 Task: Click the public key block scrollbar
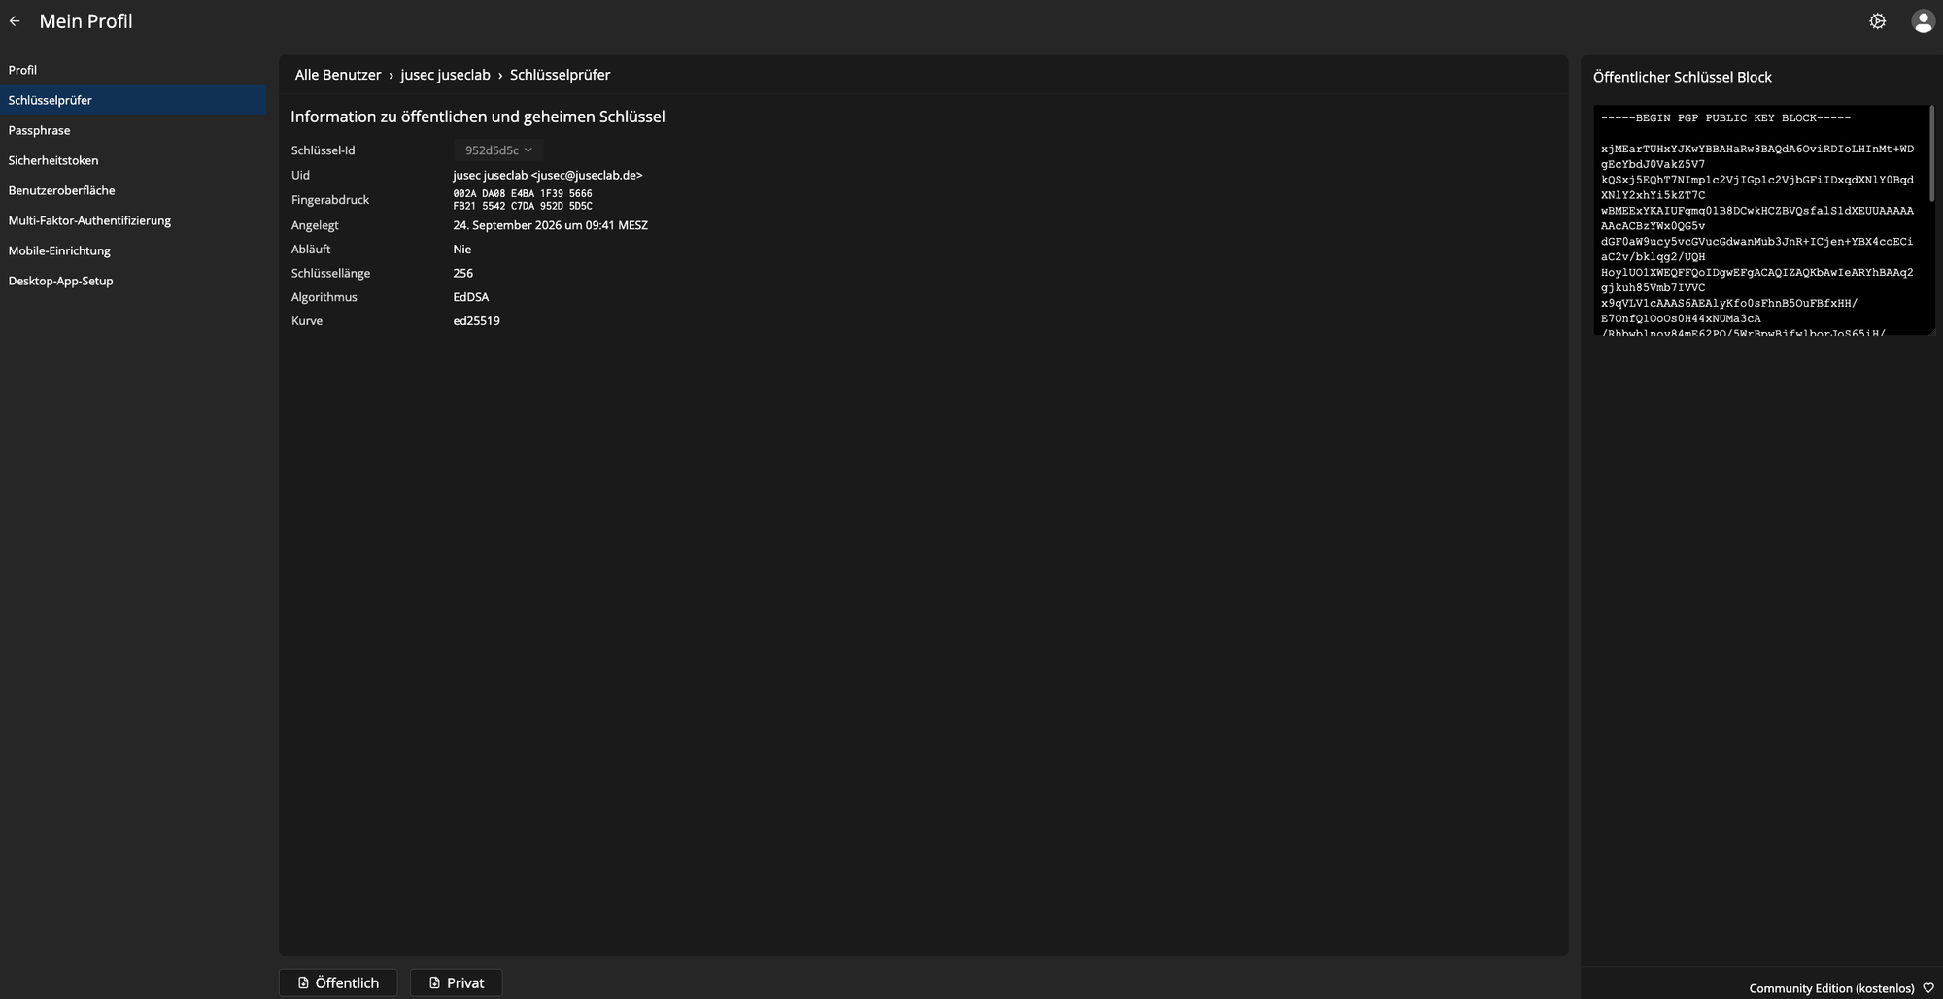1932,153
